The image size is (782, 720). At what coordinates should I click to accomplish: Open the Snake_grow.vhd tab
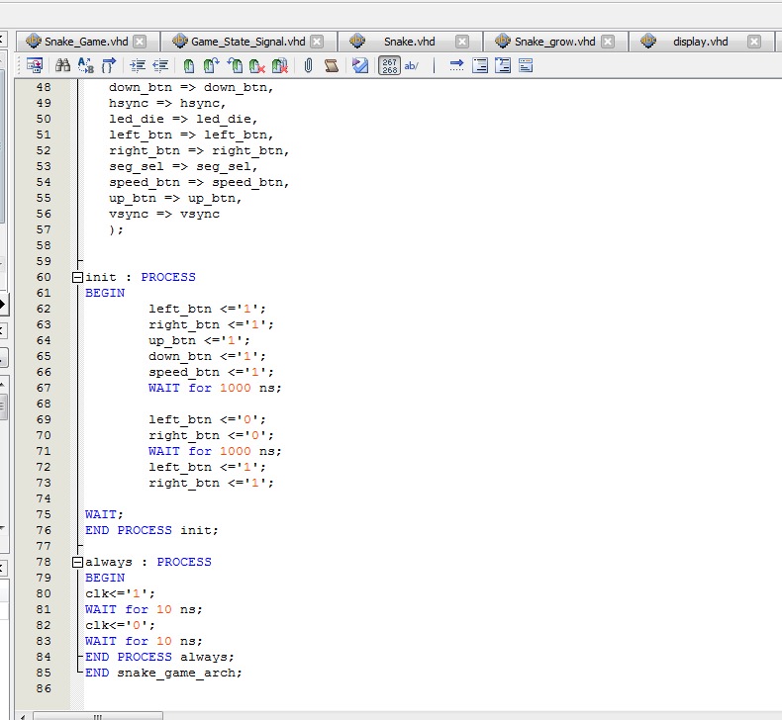pyautogui.click(x=554, y=42)
